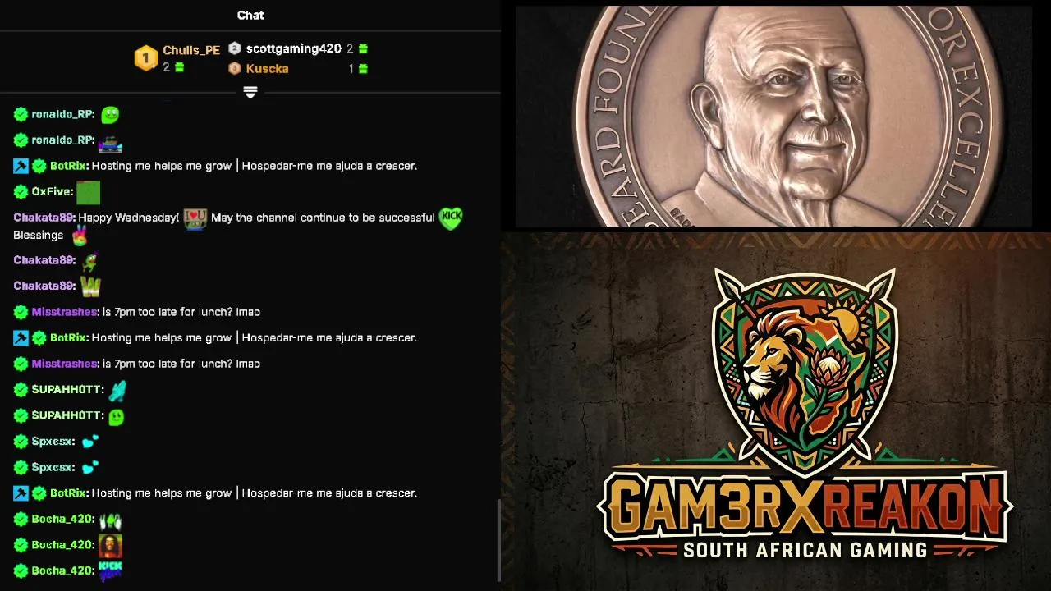
Task: Open Misstrashes user profile
Action: [x=65, y=312]
